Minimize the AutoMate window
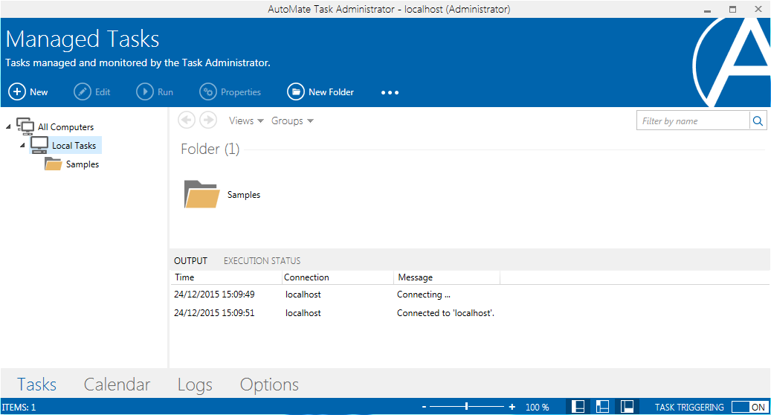 (x=707, y=10)
